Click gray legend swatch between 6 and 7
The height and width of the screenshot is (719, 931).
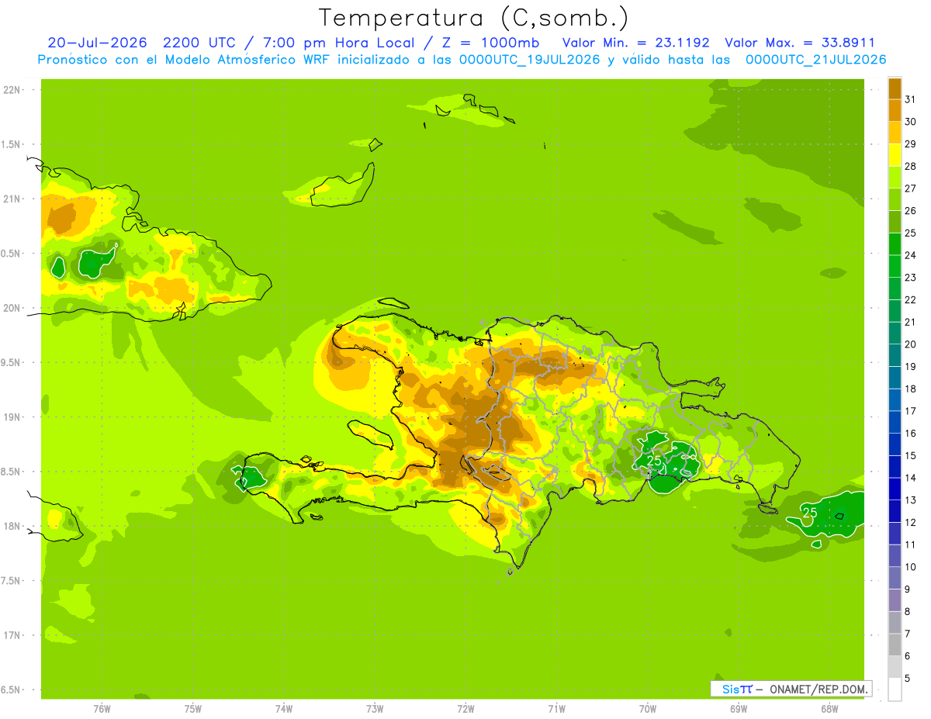(x=895, y=645)
